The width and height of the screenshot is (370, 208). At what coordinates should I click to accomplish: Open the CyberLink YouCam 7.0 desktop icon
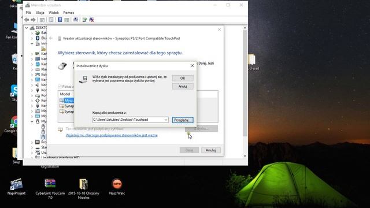coord(50,189)
